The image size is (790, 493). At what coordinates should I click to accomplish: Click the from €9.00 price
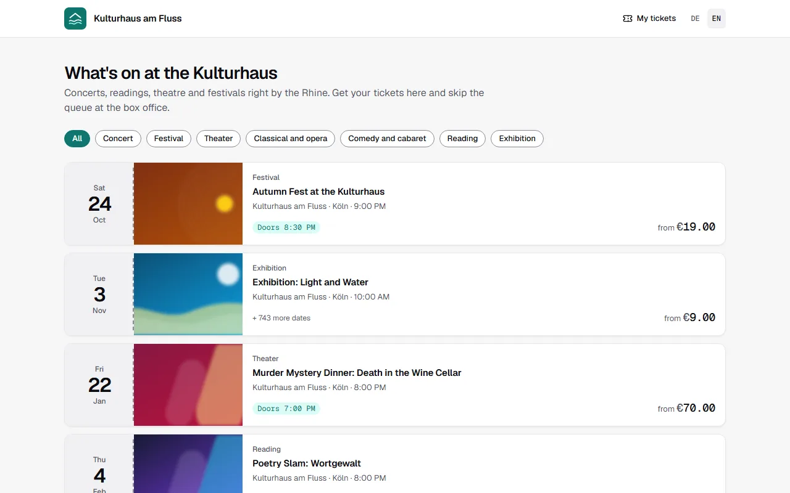689,317
